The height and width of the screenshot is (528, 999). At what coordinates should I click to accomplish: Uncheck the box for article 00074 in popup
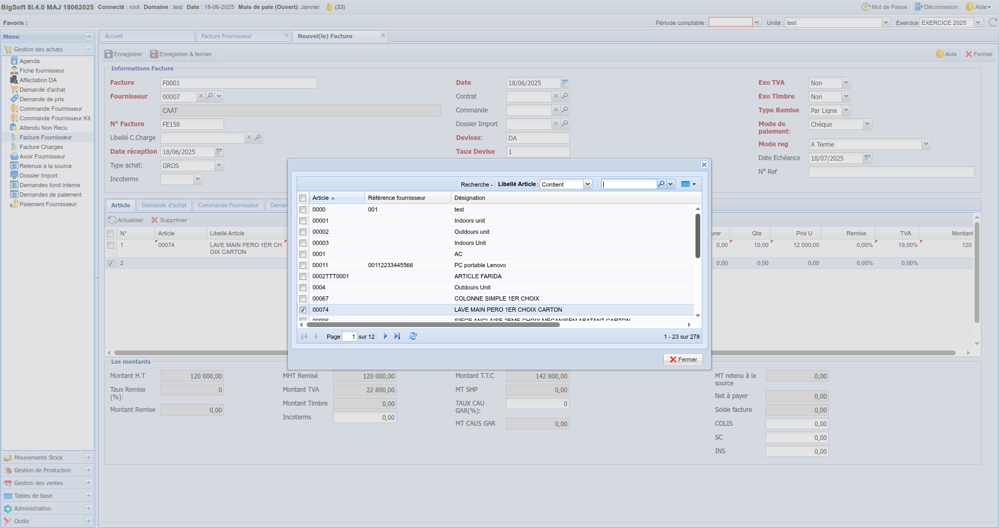[x=303, y=310]
